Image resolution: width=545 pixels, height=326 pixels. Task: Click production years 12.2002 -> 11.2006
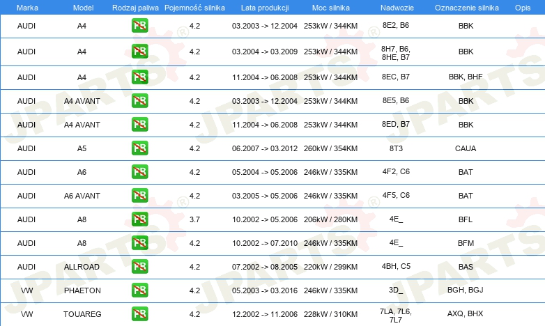(x=265, y=314)
